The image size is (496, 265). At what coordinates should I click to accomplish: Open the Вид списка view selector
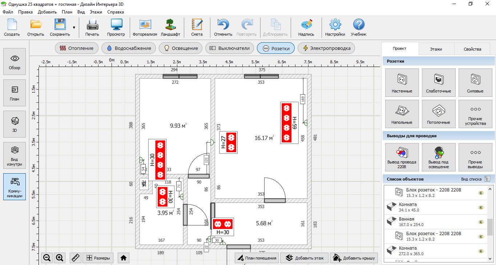click(x=487, y=179)
